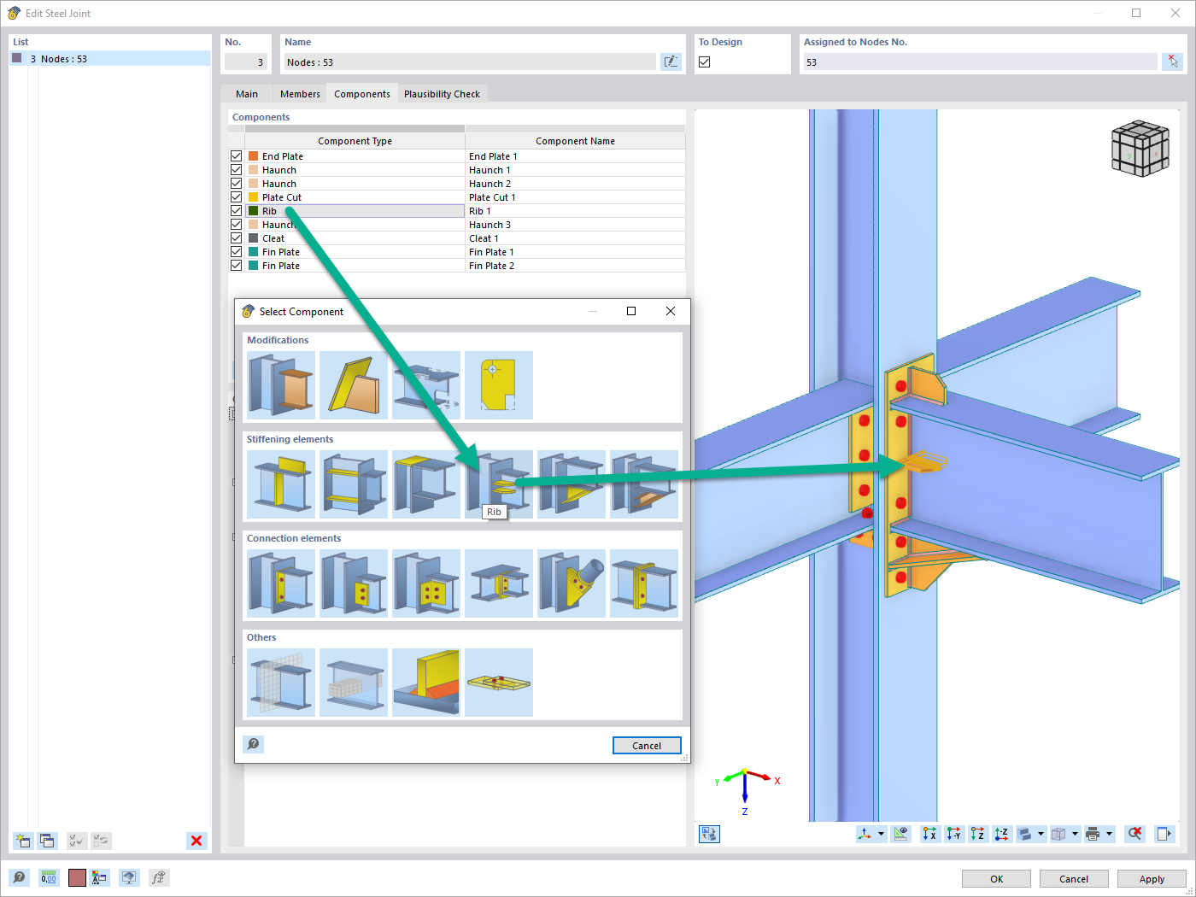The width and height of the screenshot is (1196, 897).
Task: Open the Plausibility Check tab
Action: point(442,94)
